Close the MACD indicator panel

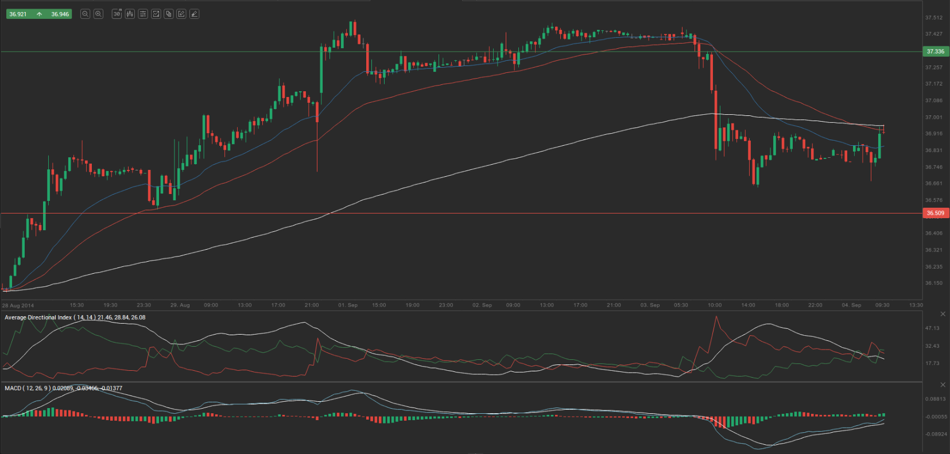(x=943, y=385)
